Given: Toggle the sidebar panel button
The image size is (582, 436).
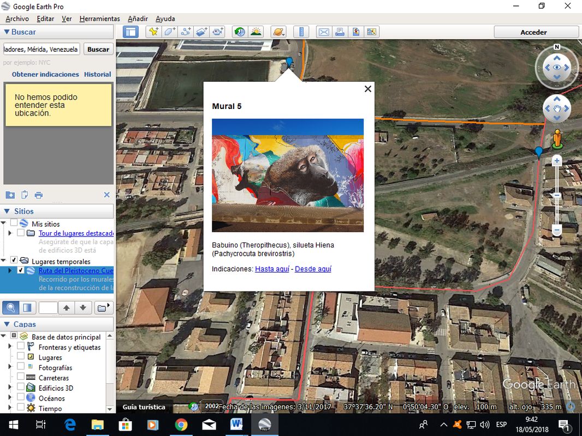Looking at the screenshot, I should tap(130, 32).
